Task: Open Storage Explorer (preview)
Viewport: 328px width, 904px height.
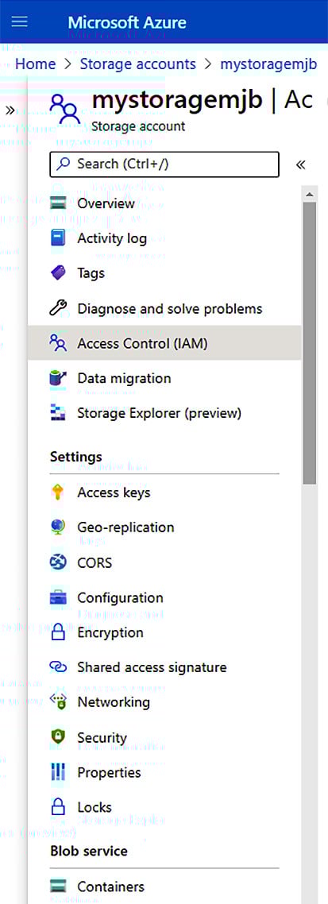Action: coord(164,413)
